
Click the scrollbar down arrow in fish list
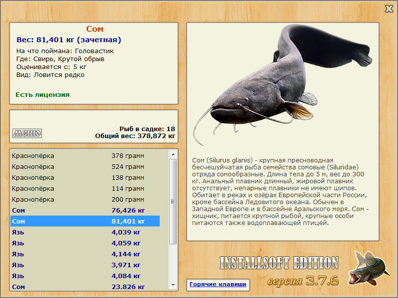click(173, 285)
